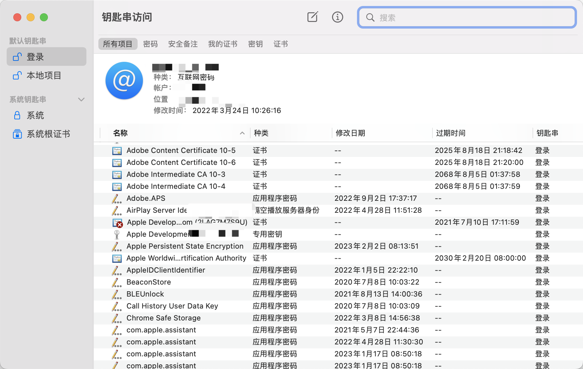583x369 pixels.
Task: Select the Apple Persistent State Encryption name
Action: tap(185, 246)
